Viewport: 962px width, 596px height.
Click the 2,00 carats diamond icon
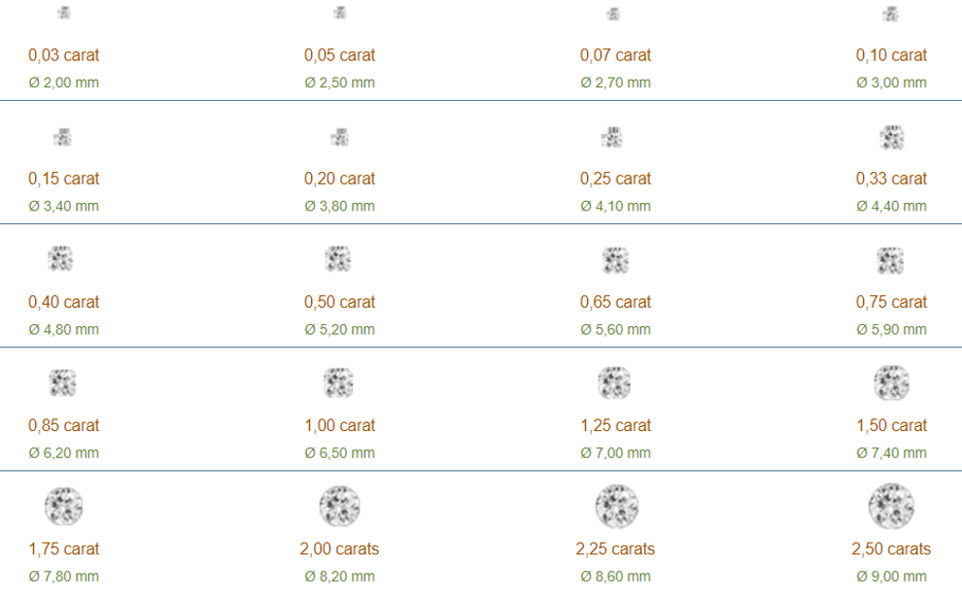[339, 507]
